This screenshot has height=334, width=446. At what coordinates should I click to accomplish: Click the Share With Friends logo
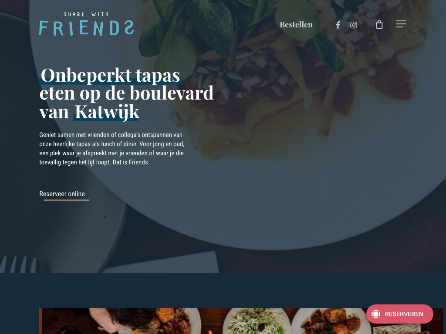click(87, 24)
